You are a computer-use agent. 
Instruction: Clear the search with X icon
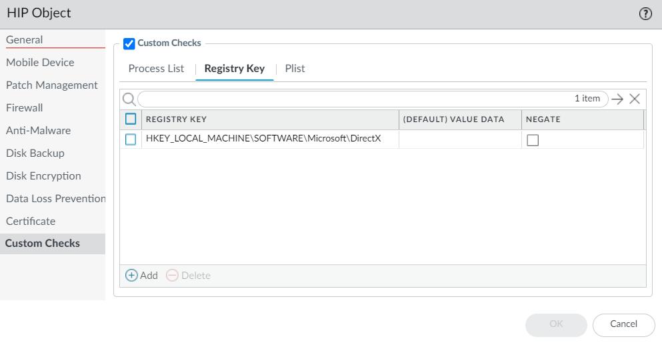coord(635,99)
